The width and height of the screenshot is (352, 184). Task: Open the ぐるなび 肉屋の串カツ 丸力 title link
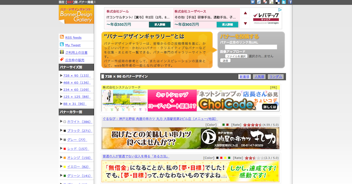[160, 119]
